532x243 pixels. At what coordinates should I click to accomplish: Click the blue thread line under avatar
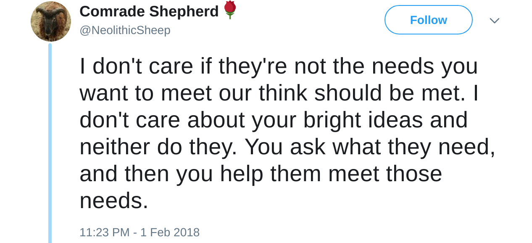[50, 143]
